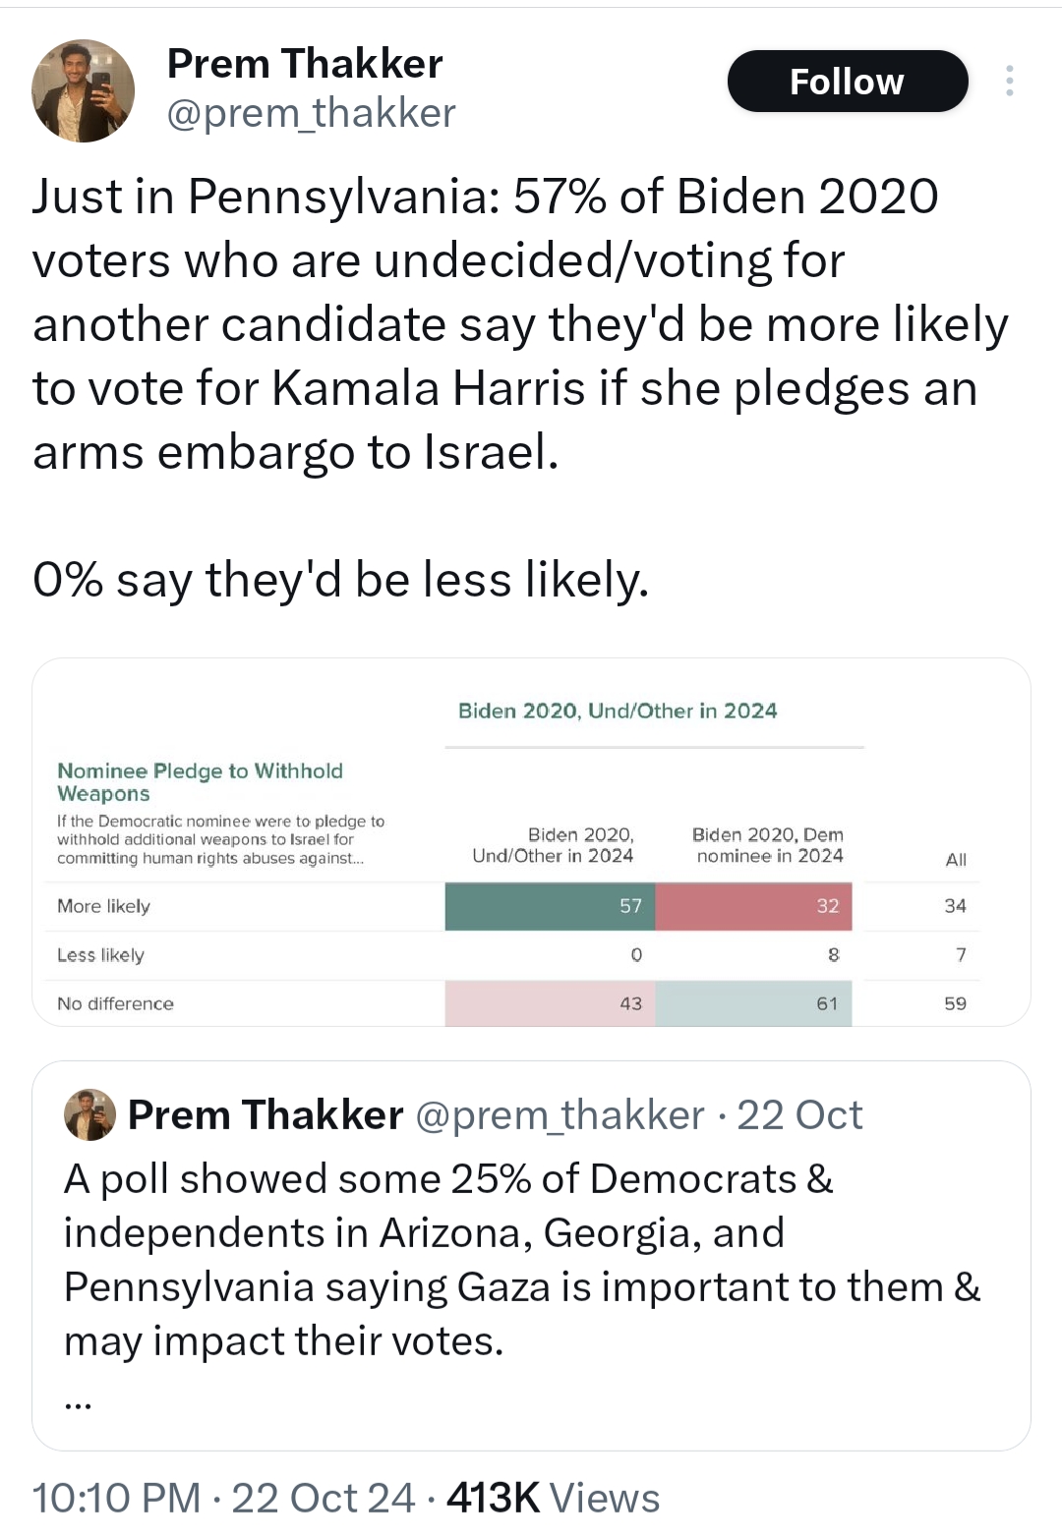The width and height of the screenshot is (1062, 1538).
Task: Click the chart's top header 'Biden 2020, Und/Other in 2024'
Action: (618, 711)
